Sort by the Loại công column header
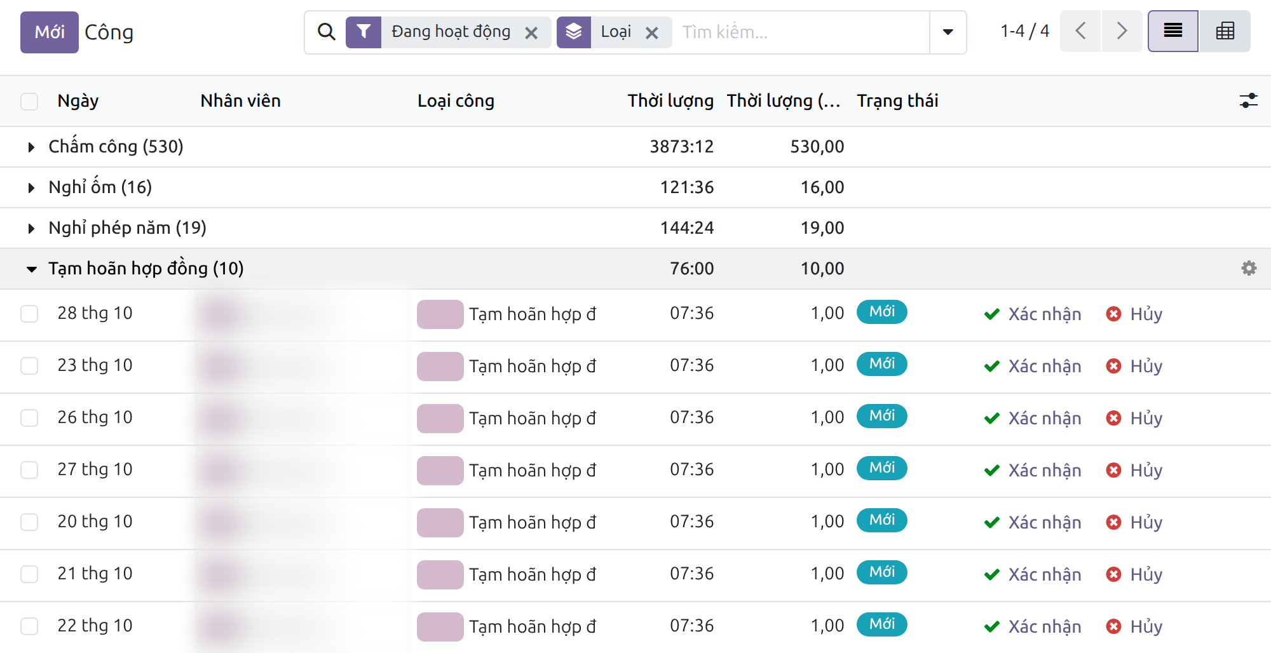This screenshot has width=1271, height=653. (456, 101)
